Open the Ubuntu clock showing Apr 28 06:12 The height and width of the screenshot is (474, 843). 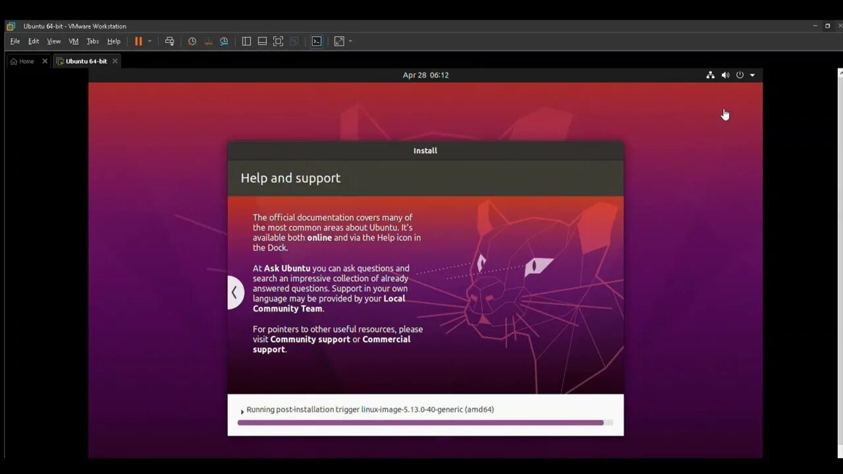click(425, 75)
